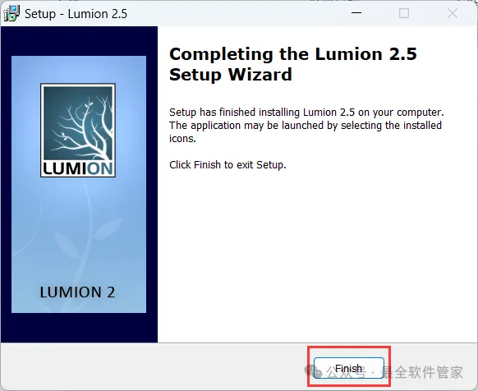Click the "最全软件管家" watermark text
The image size is (478, 391).
pyautogui.click(x=422, y=372)
